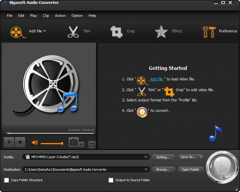
Task: Click the Add File link in Getting Started
Action: [x=156, y=79]
